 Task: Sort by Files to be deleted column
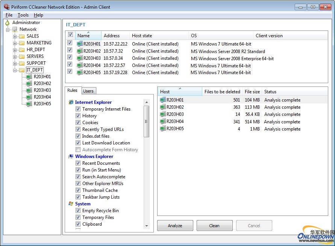tap(222, 92)
